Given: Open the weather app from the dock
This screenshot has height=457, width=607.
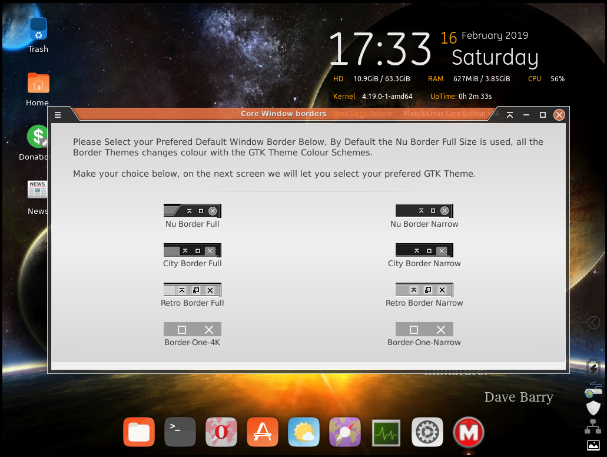Looking at the screenshot, I should (x=304, y=432).
